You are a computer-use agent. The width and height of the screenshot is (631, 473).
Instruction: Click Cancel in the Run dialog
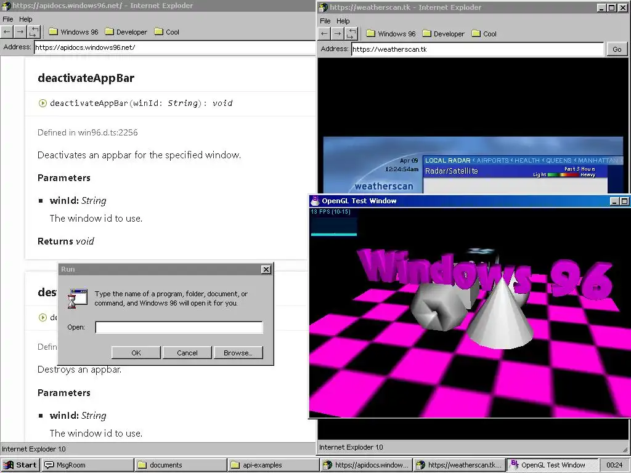(x=187, y=353)
